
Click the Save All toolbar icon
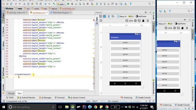pyautogui.click(x=7, y=4)
